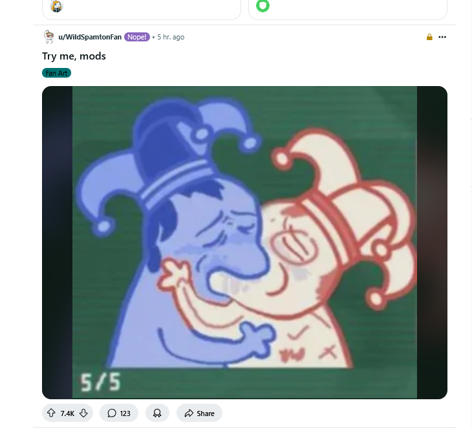Share the post via Share button
Screen dimensions: 472x429
click(x=199, y=413)
